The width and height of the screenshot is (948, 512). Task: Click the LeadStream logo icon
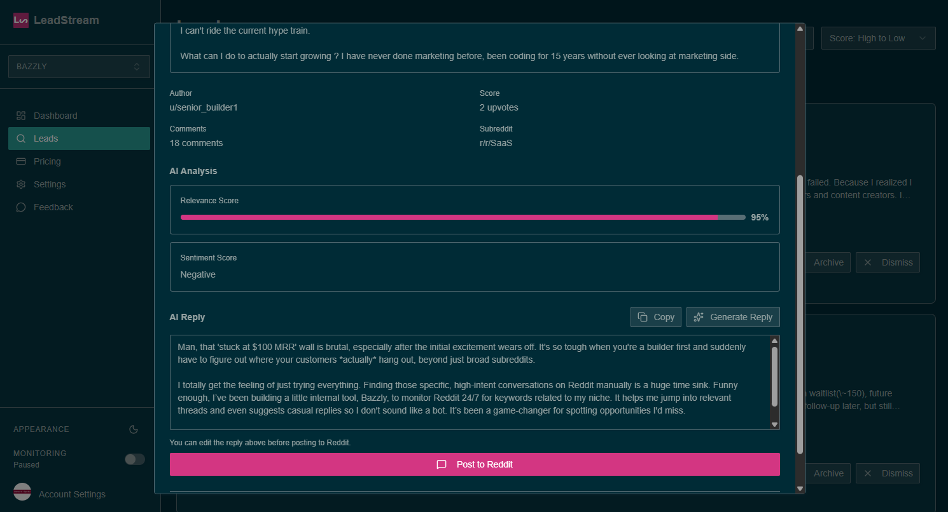(x=20, y=20)
